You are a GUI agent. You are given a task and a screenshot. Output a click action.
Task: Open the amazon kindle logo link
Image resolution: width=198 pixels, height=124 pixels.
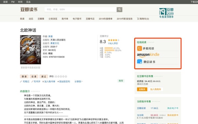coord(148,55)
